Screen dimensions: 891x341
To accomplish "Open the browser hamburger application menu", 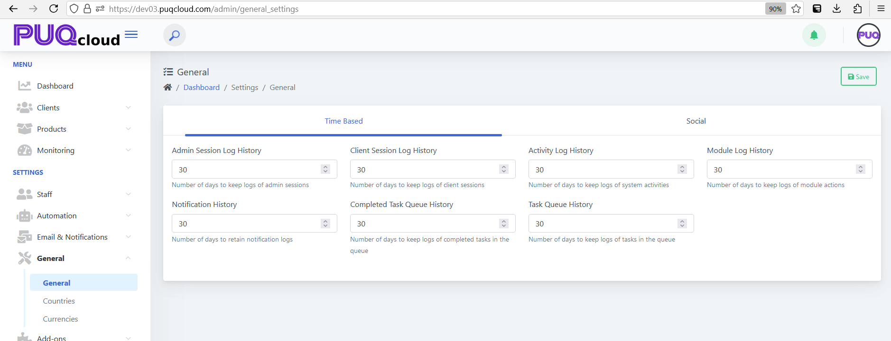I will 881,9.
